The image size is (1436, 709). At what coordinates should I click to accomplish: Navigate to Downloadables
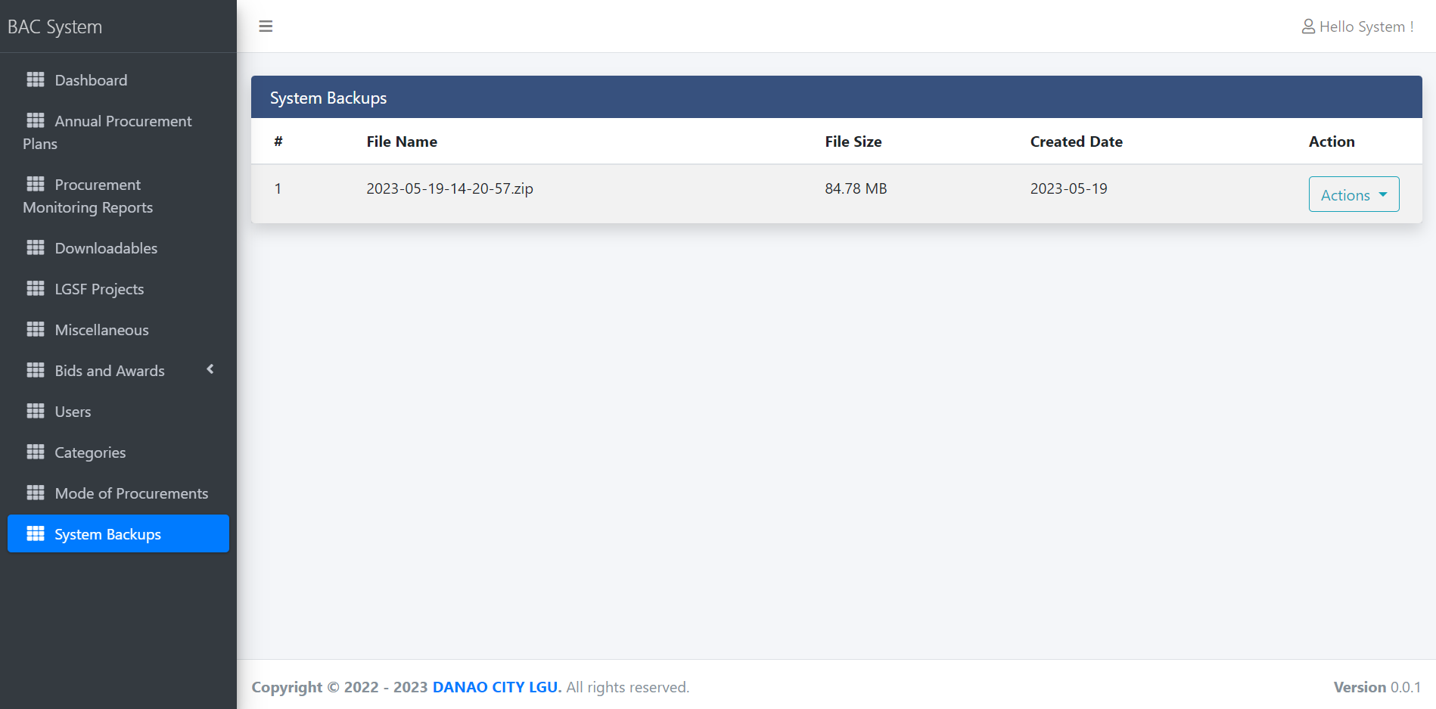[x=118, y=247]
